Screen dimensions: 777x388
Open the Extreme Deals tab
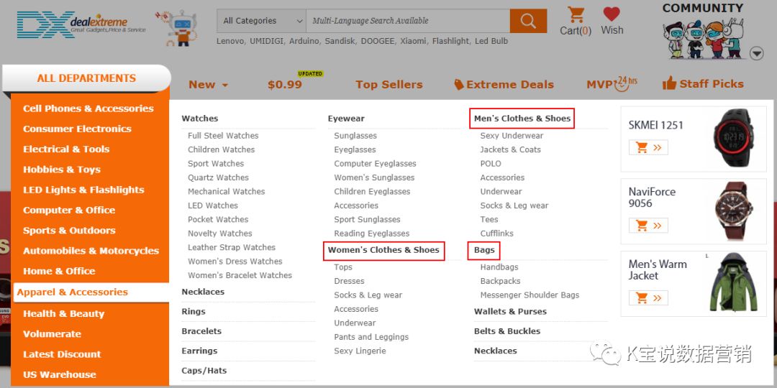click(x=504, y=85)
